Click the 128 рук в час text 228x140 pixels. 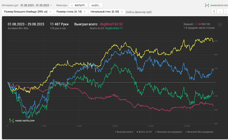pyautogui.click(x=58, y=28)
